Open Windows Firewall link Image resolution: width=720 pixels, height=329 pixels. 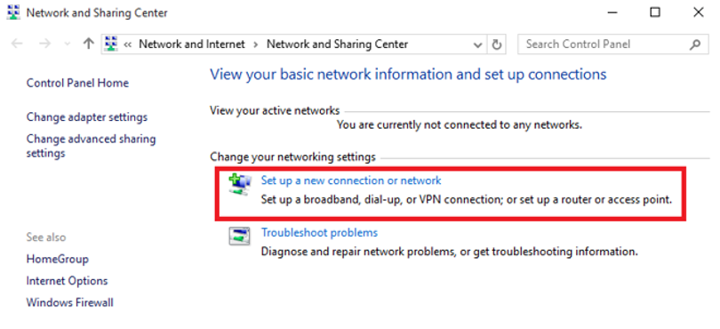tap(70, 302)
